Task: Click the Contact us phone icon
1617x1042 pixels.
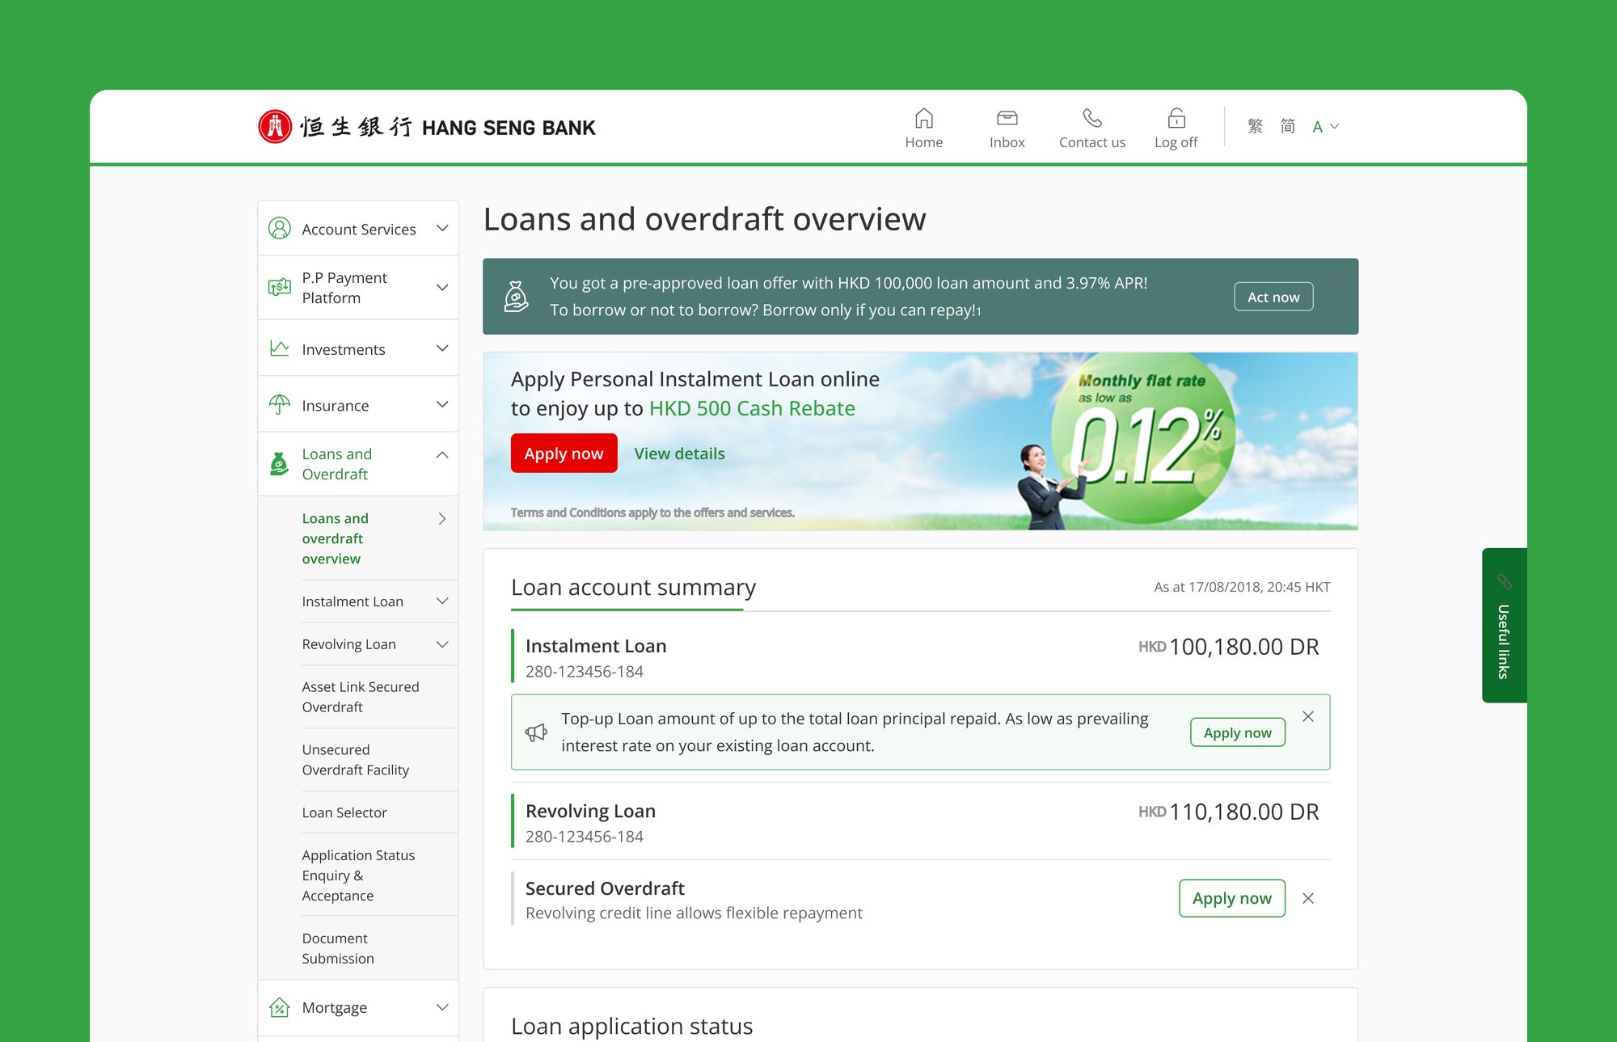Action: 1091,118
